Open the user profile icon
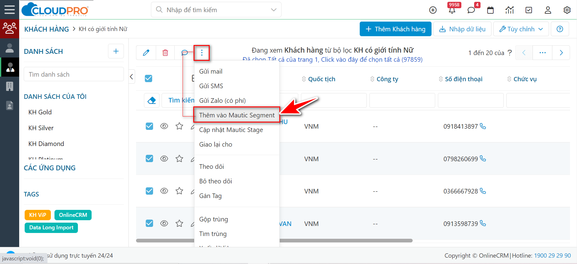The width and height of the screenshot is (577, 264). tap(548, 10)
